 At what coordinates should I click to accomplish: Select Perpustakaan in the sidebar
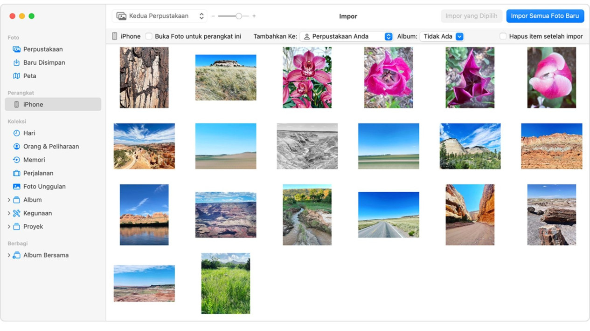(x=53, y=49)
